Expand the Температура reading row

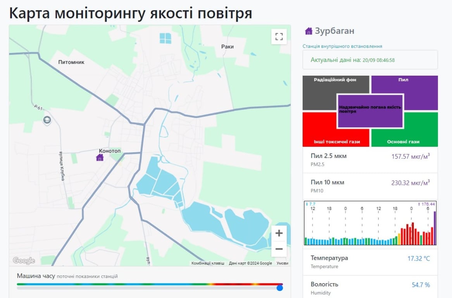(x=370, y=262)
